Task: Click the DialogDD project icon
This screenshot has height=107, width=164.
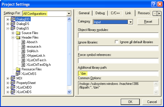Action: pyautogui.click(x=13, y=19)
